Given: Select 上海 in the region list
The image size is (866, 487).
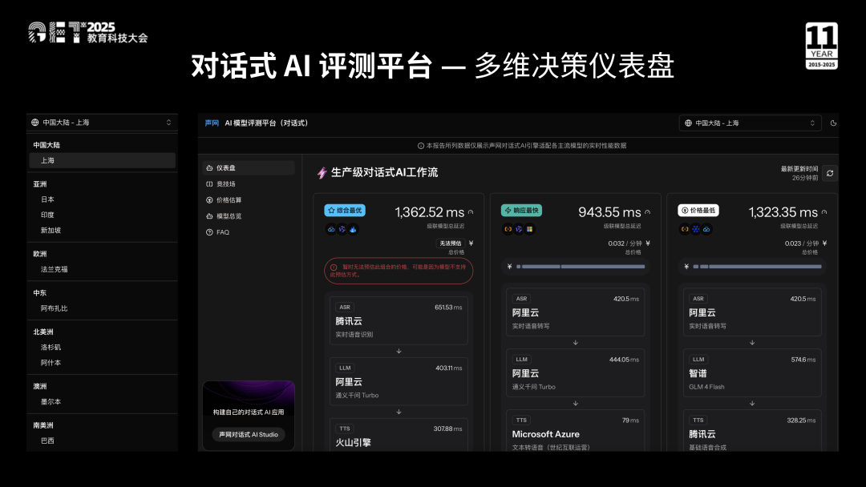Looking at the screenshot, I should click(x=102, y=160).
